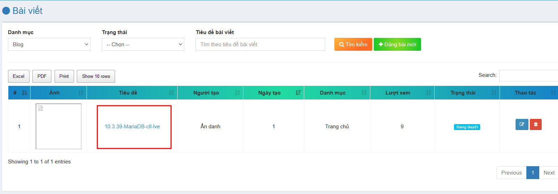Screen dimensions: 558x194
Task: Click the Tìm kiếm search button
Action: (353, 45)
